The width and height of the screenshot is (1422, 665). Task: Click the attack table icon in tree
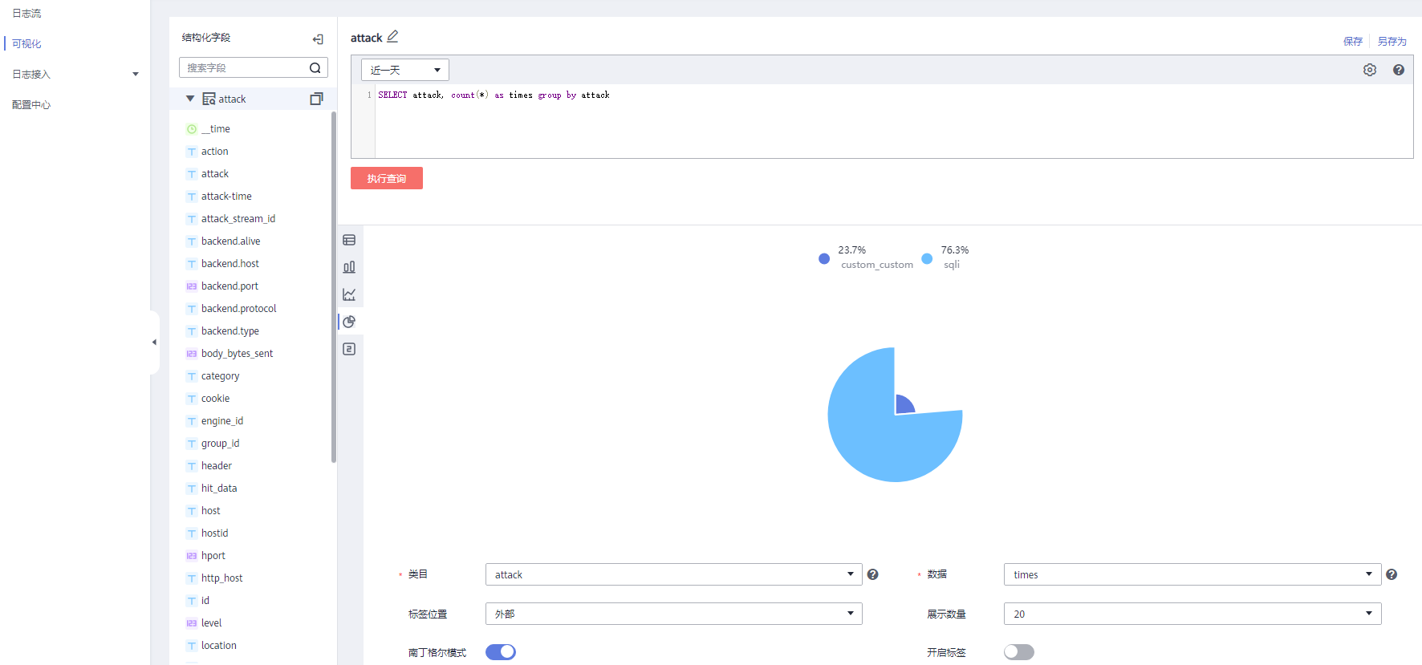click(x=209, y=99)
